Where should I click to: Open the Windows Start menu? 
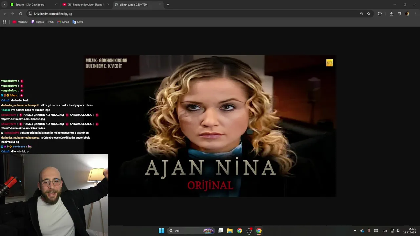click(x=161, y=231)
